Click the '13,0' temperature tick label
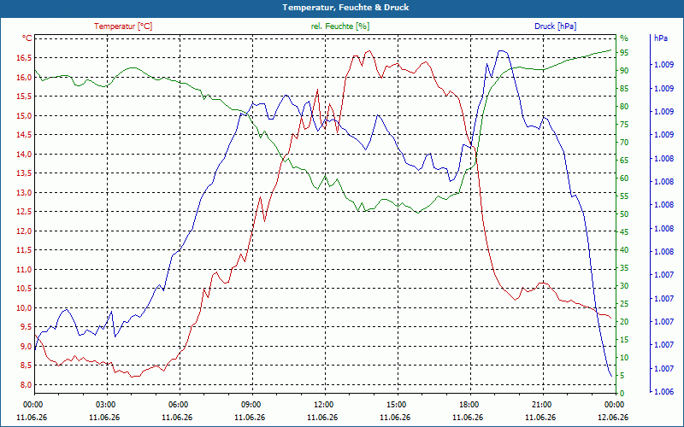 (x=24, y=193)
